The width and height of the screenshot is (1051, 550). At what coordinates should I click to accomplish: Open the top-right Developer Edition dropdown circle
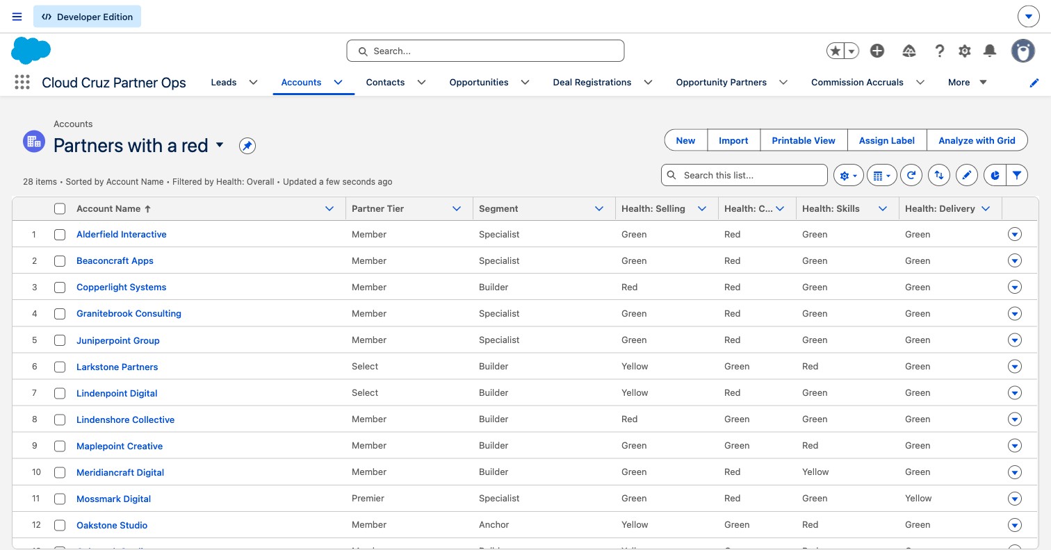(1029, 17)
